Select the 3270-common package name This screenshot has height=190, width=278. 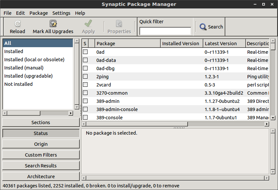coord(112,93)
